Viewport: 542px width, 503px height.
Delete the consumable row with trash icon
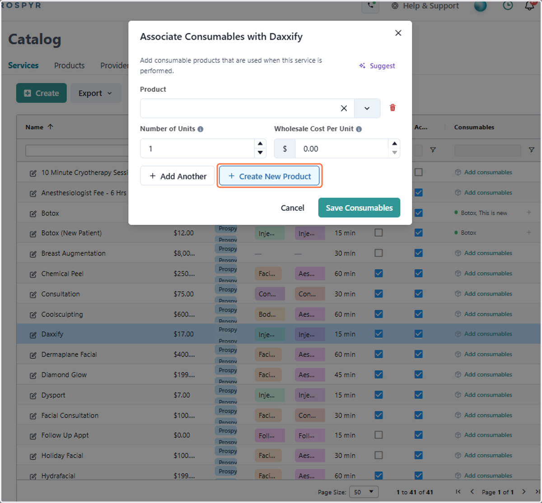tap(392, 108)
